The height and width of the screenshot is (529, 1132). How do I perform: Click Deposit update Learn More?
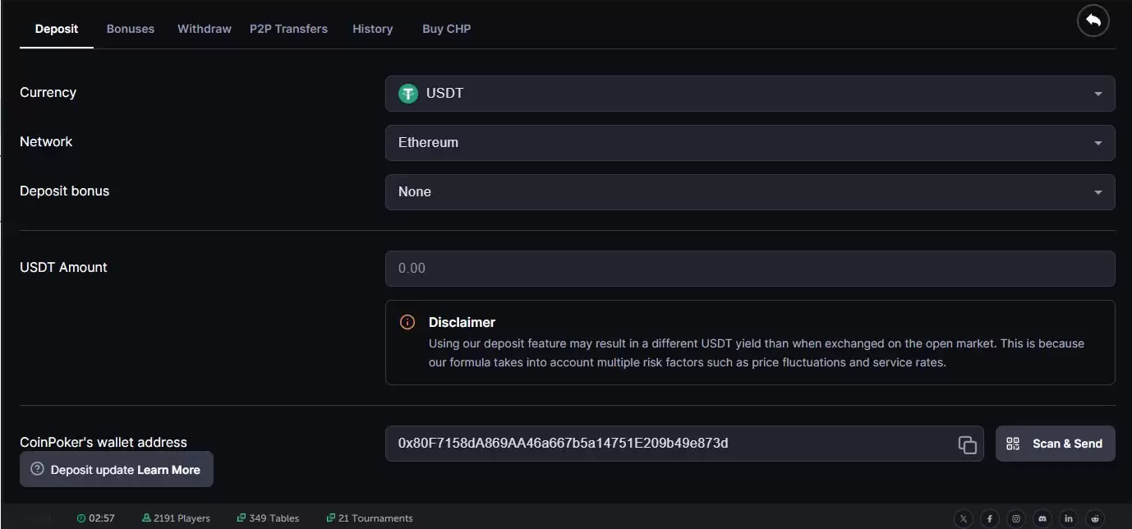[117, 470]
